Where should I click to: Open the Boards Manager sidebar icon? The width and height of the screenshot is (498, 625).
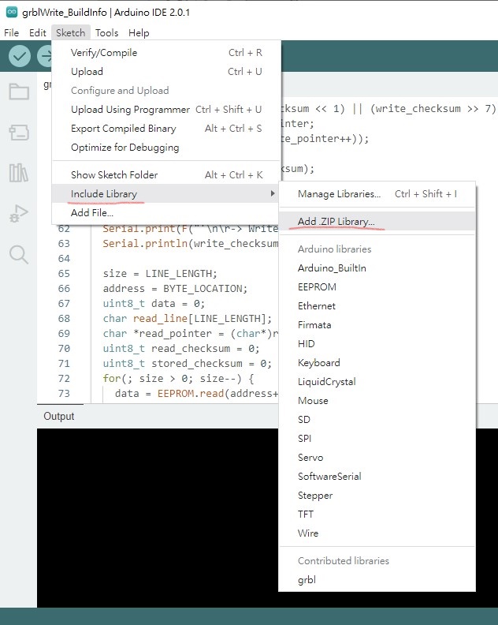(x=19, y=133)
